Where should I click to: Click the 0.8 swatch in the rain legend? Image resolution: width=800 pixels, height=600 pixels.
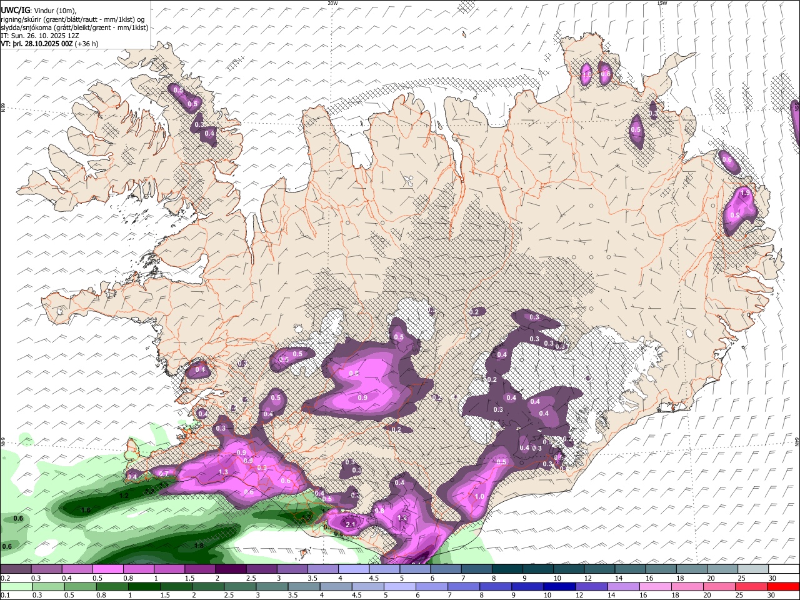(112, 587)
